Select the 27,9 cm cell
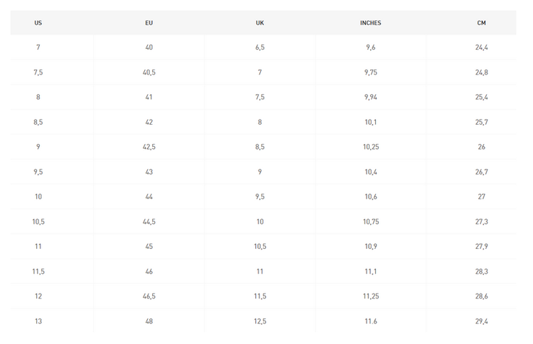Image resolution: width=533 pixels, height=344 pixels. (x=481, y=246)
